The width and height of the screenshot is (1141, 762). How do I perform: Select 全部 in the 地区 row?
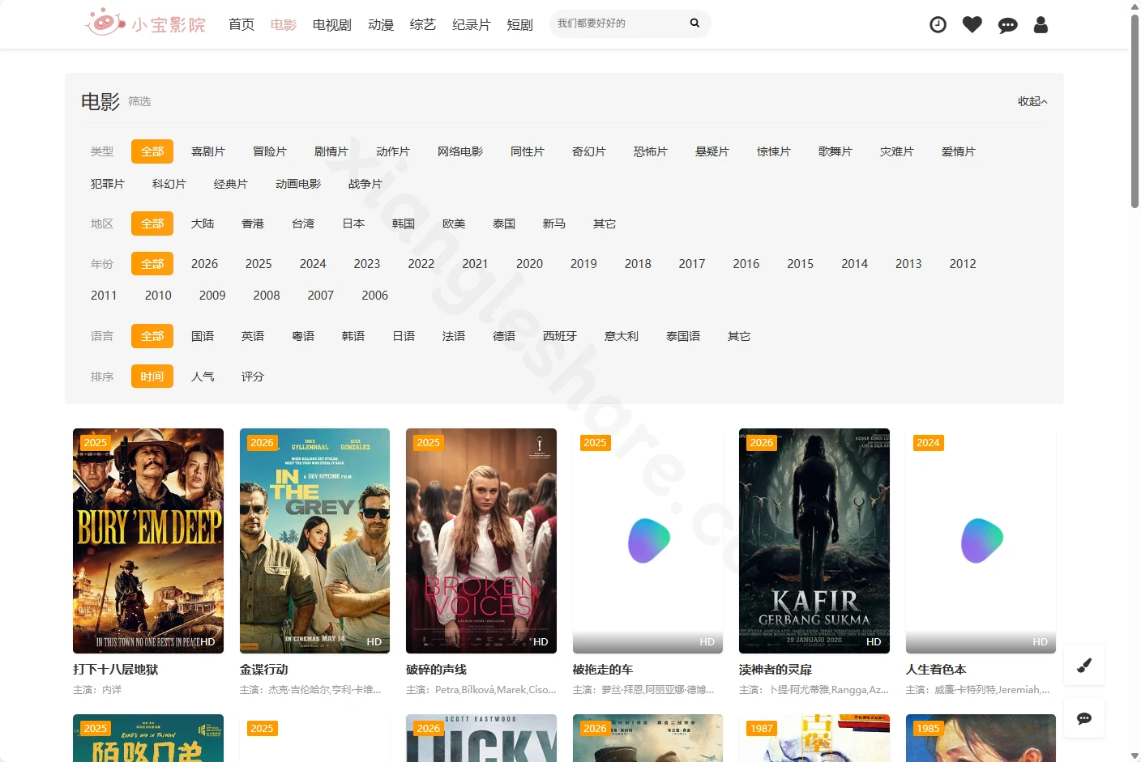[152, 223]
